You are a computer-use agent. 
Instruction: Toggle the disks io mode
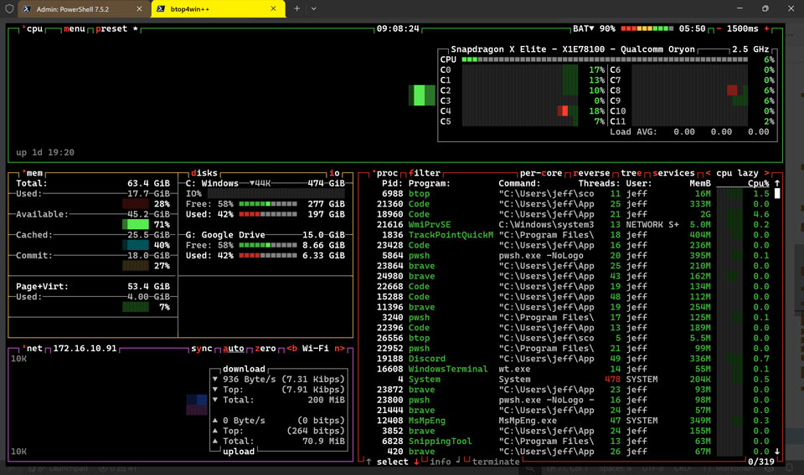334,173
